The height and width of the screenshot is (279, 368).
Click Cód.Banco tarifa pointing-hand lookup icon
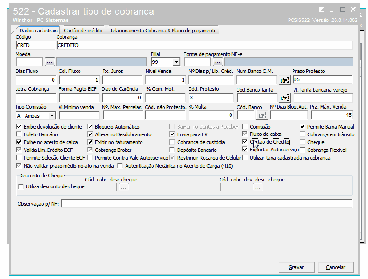click(x=285, y=98)
